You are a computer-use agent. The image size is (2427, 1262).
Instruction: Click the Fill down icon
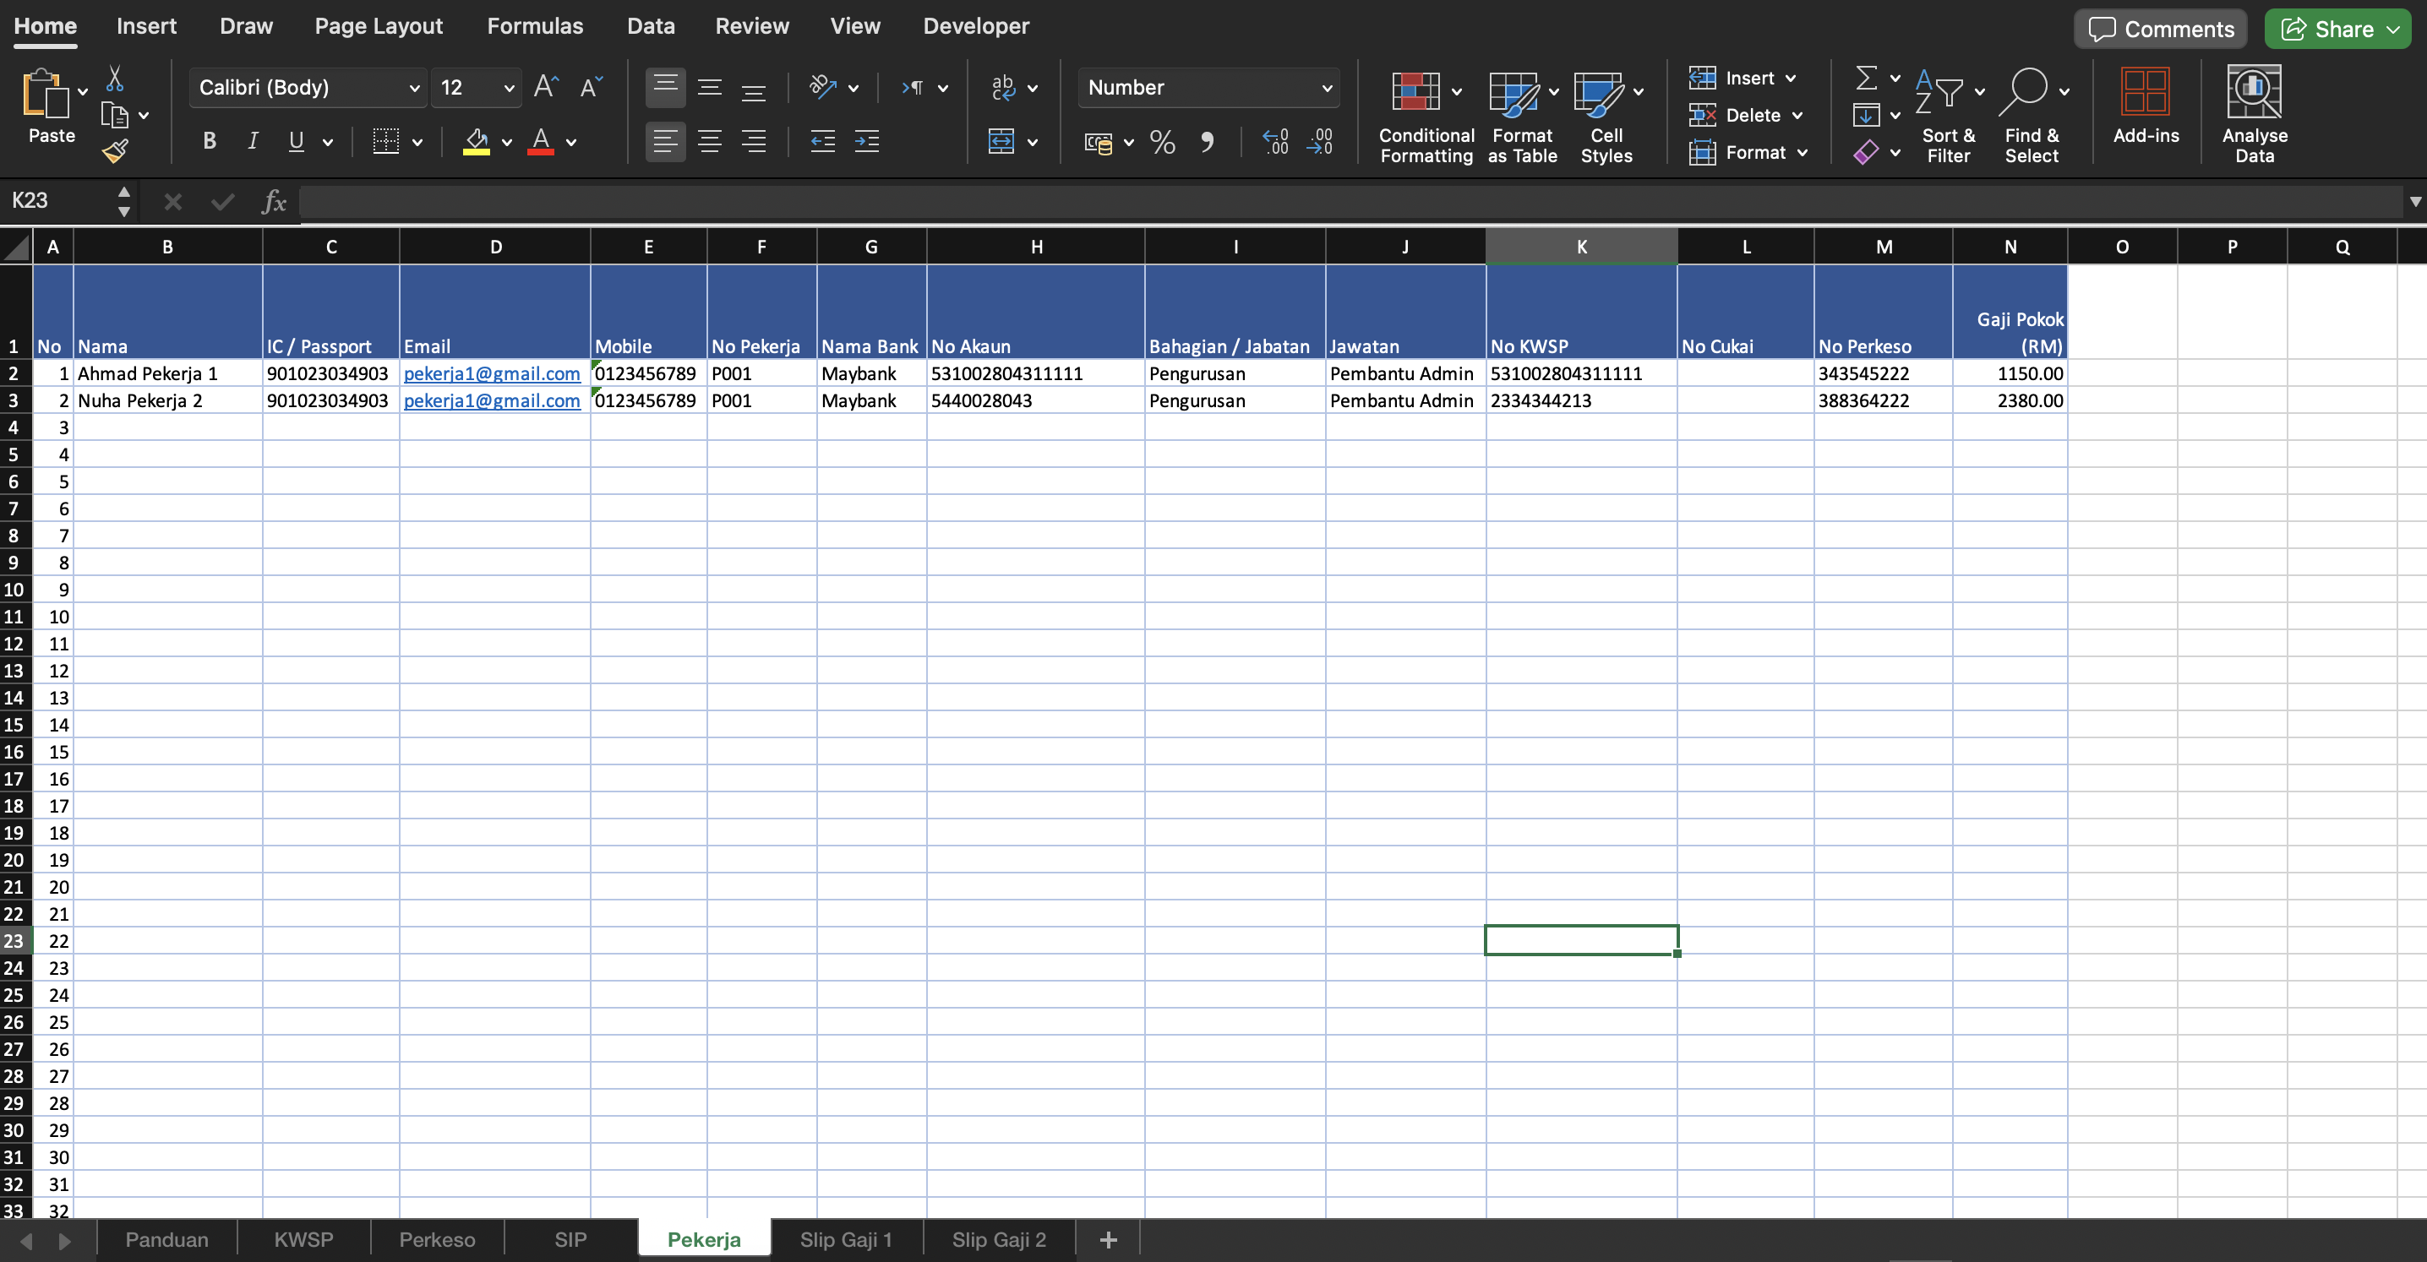pyautogui.click(x=1866, y=115)
